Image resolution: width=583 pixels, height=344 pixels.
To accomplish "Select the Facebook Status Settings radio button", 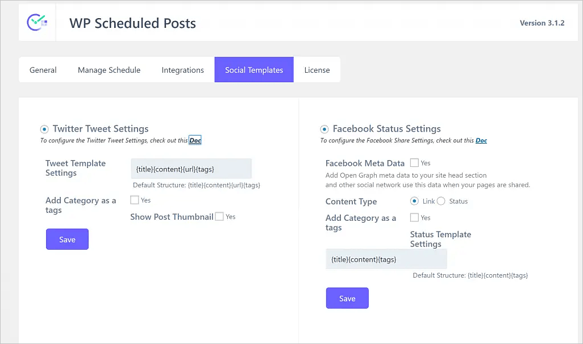I will 324,129.
